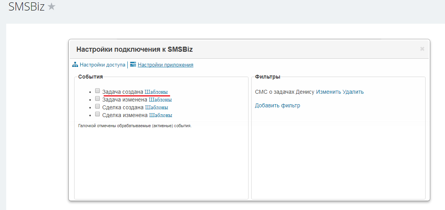Screen dimensions: 445x210
Task: Click the favorite star next to SMSBiz
Action: (x=51, y=7)
